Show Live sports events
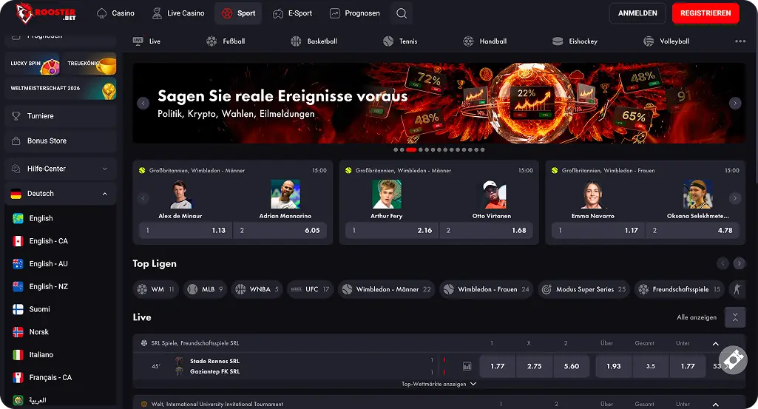This screenshot has width=758, height=409. (146, 41)
